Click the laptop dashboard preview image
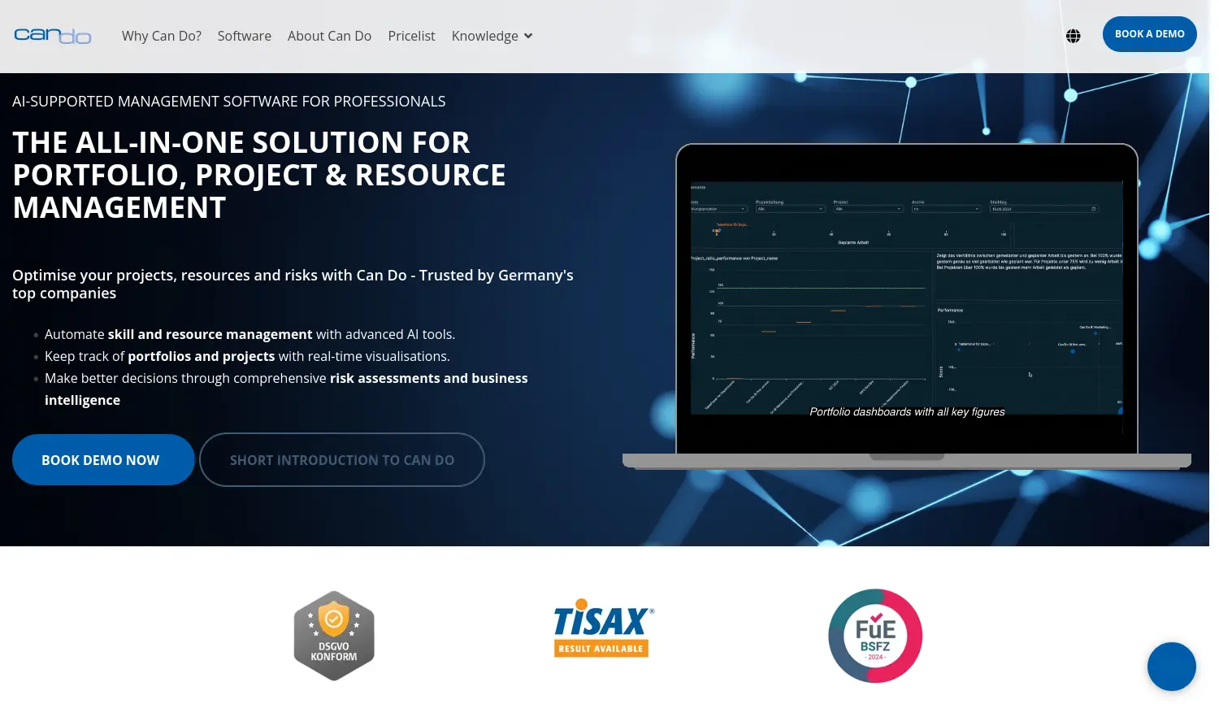This screenshot has width=1219, height=704. (906, 301)
